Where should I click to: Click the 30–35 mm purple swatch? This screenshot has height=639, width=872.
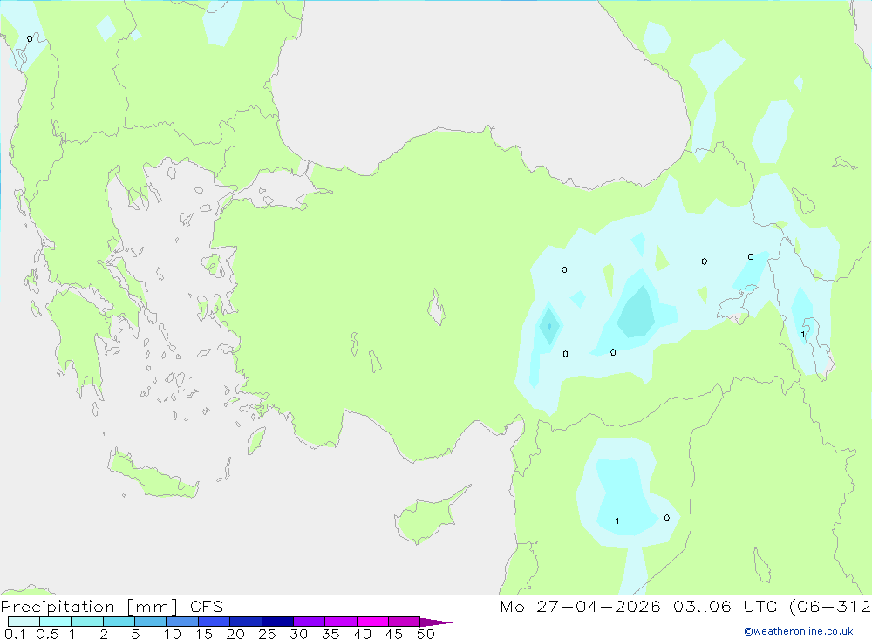coord(309,622)
